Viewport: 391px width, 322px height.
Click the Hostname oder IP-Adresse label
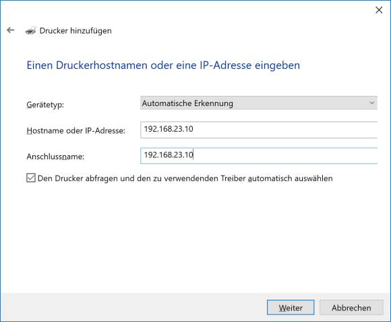tap(76, 130)
